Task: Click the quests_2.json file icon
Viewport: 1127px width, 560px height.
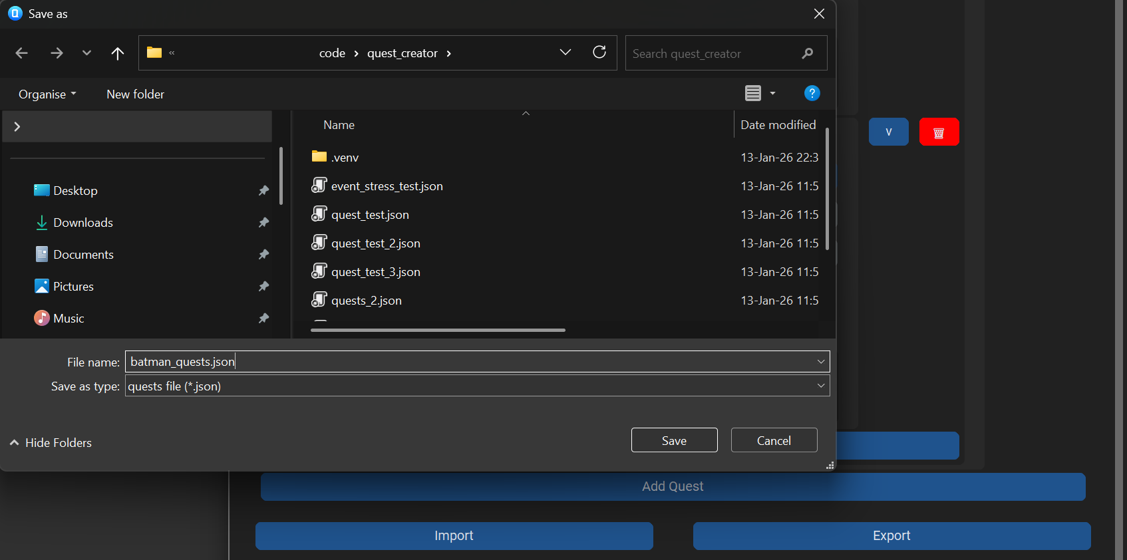Action: click(x=319, y=300)
